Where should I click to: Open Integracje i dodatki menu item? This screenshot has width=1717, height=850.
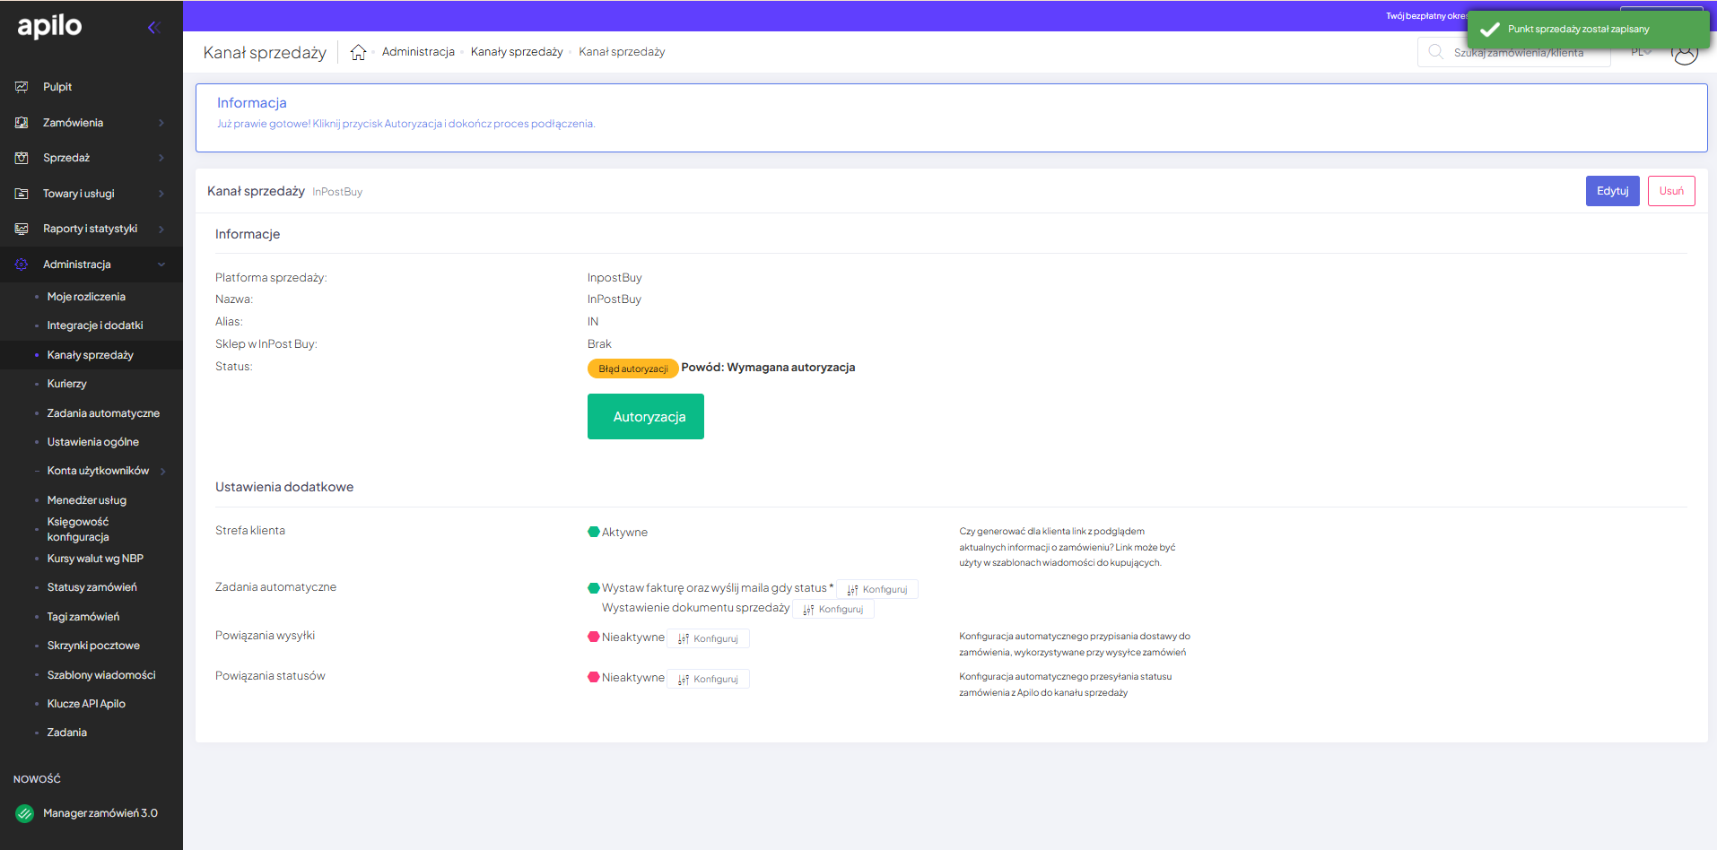(x=95, y=325)
